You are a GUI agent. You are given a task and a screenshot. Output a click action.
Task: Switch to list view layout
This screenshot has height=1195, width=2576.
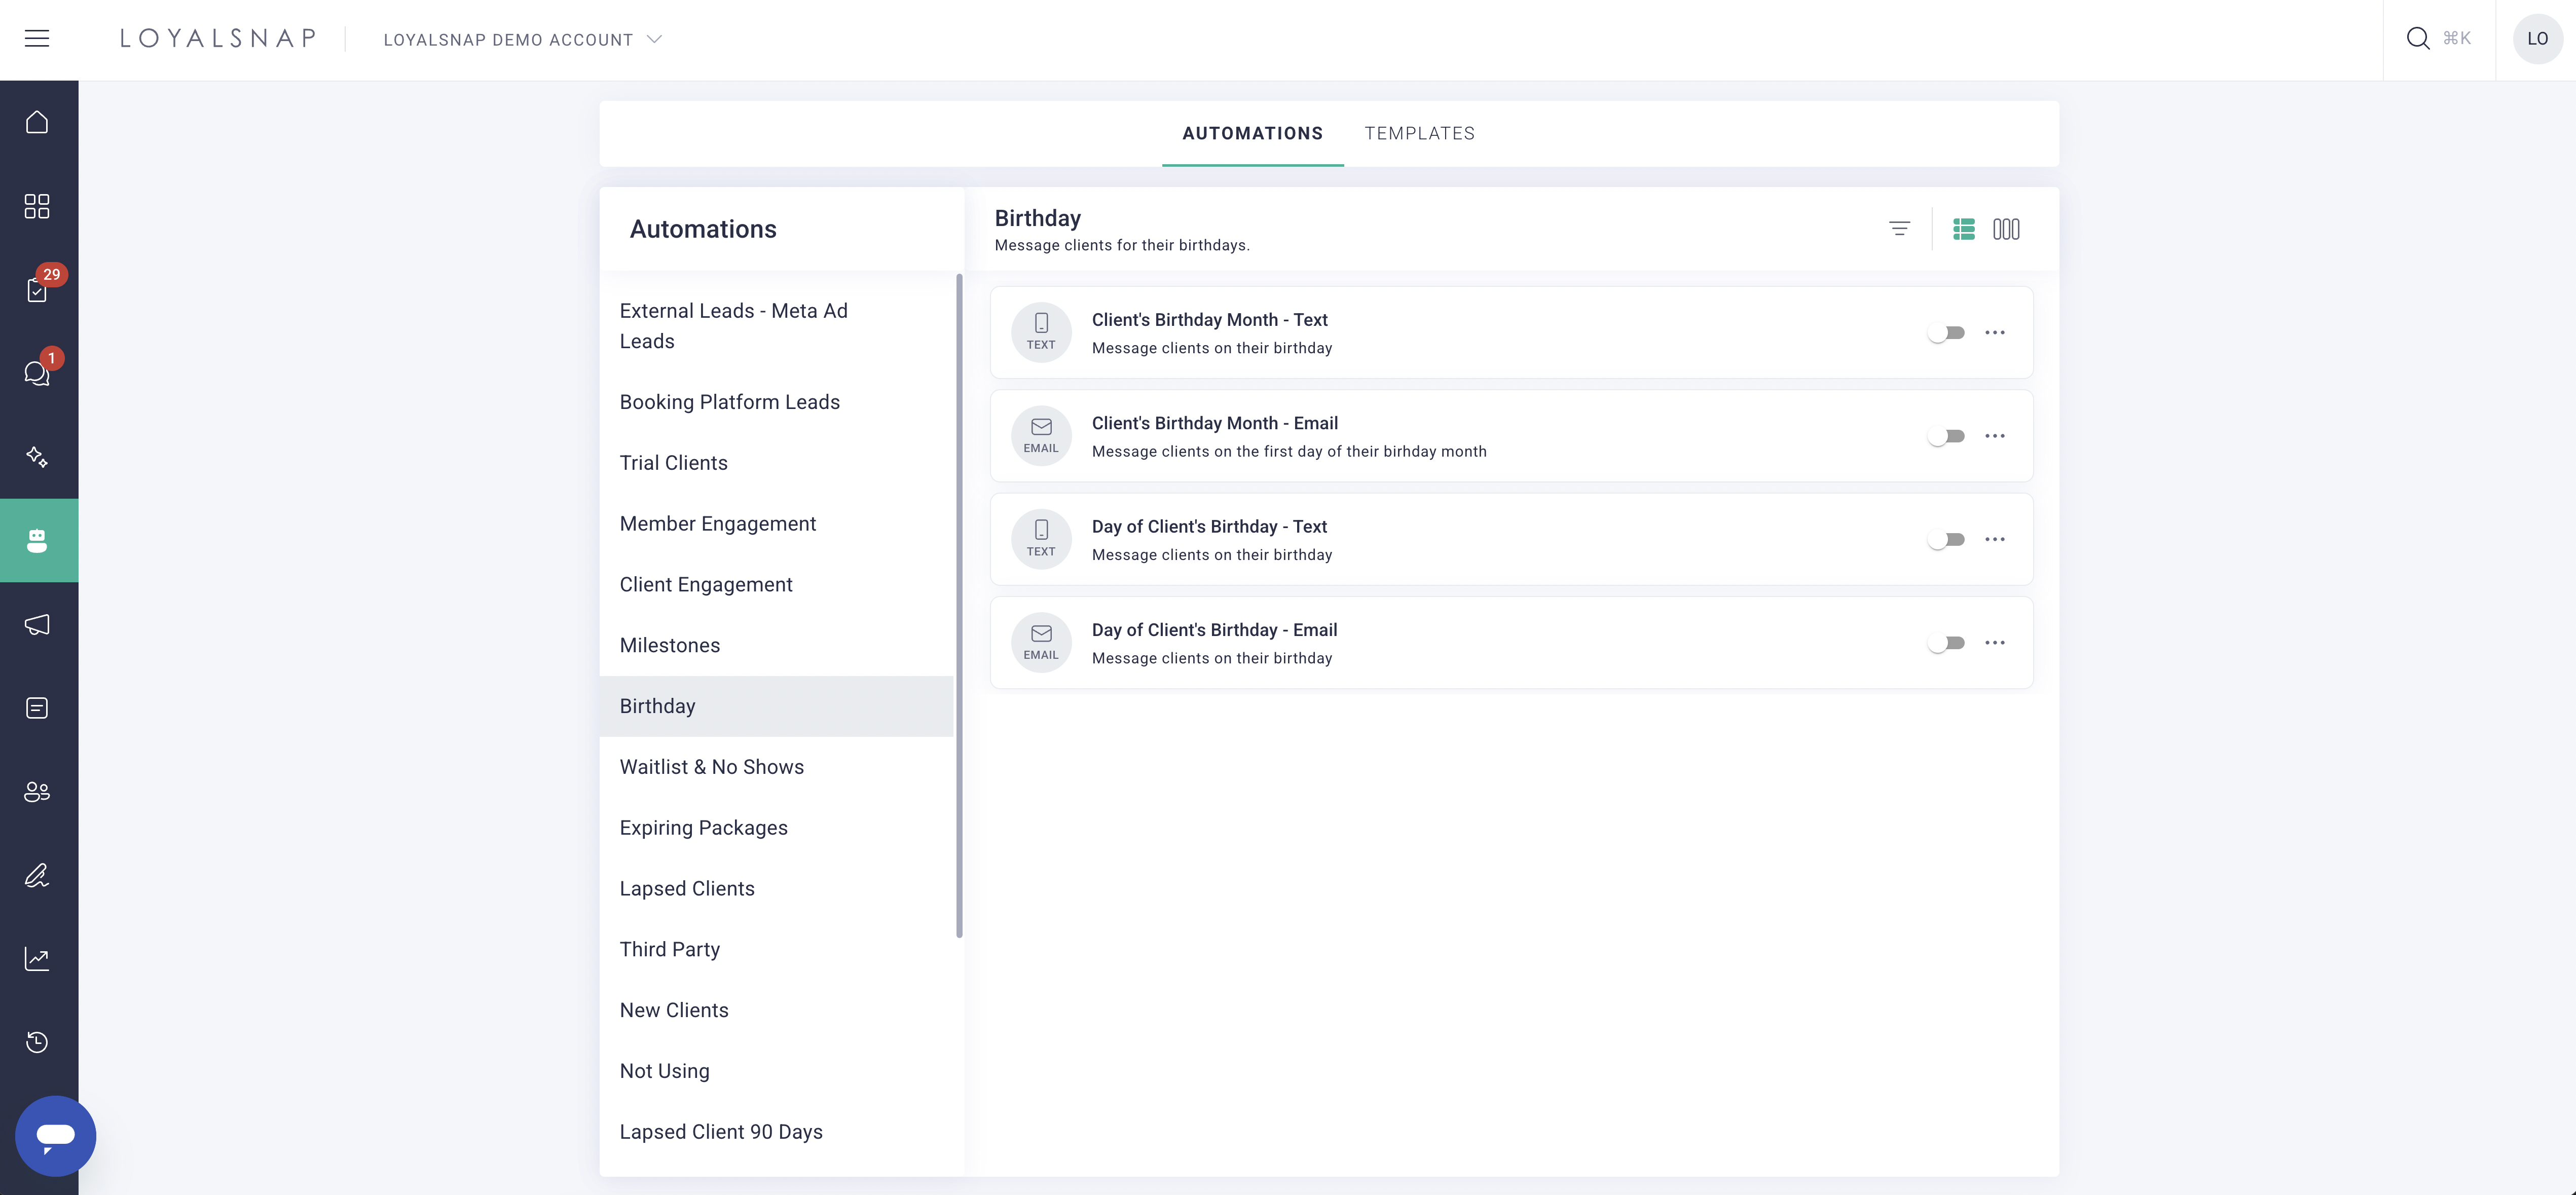1964,229
